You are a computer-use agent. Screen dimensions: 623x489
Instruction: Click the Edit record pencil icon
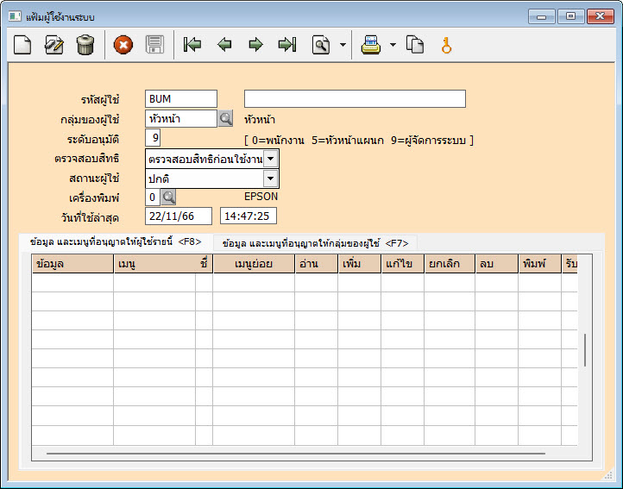pos(54,45)
